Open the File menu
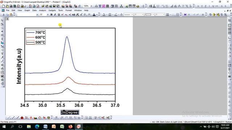 coord(8,10)
